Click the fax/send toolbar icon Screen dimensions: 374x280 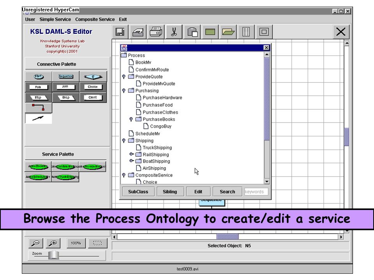click(x=138, y=31)
